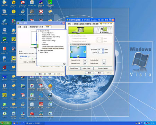Click the left edge arrow in blending preview
Image resolution: width=156 pixels, height=125 pixels.
click(x=71, y=52)
